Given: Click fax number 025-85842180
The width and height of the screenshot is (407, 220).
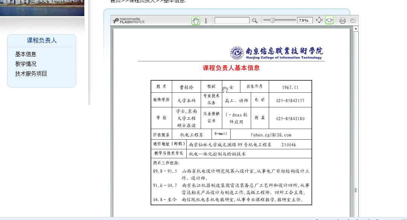Looking at the screenshot, I should (290, 119).
